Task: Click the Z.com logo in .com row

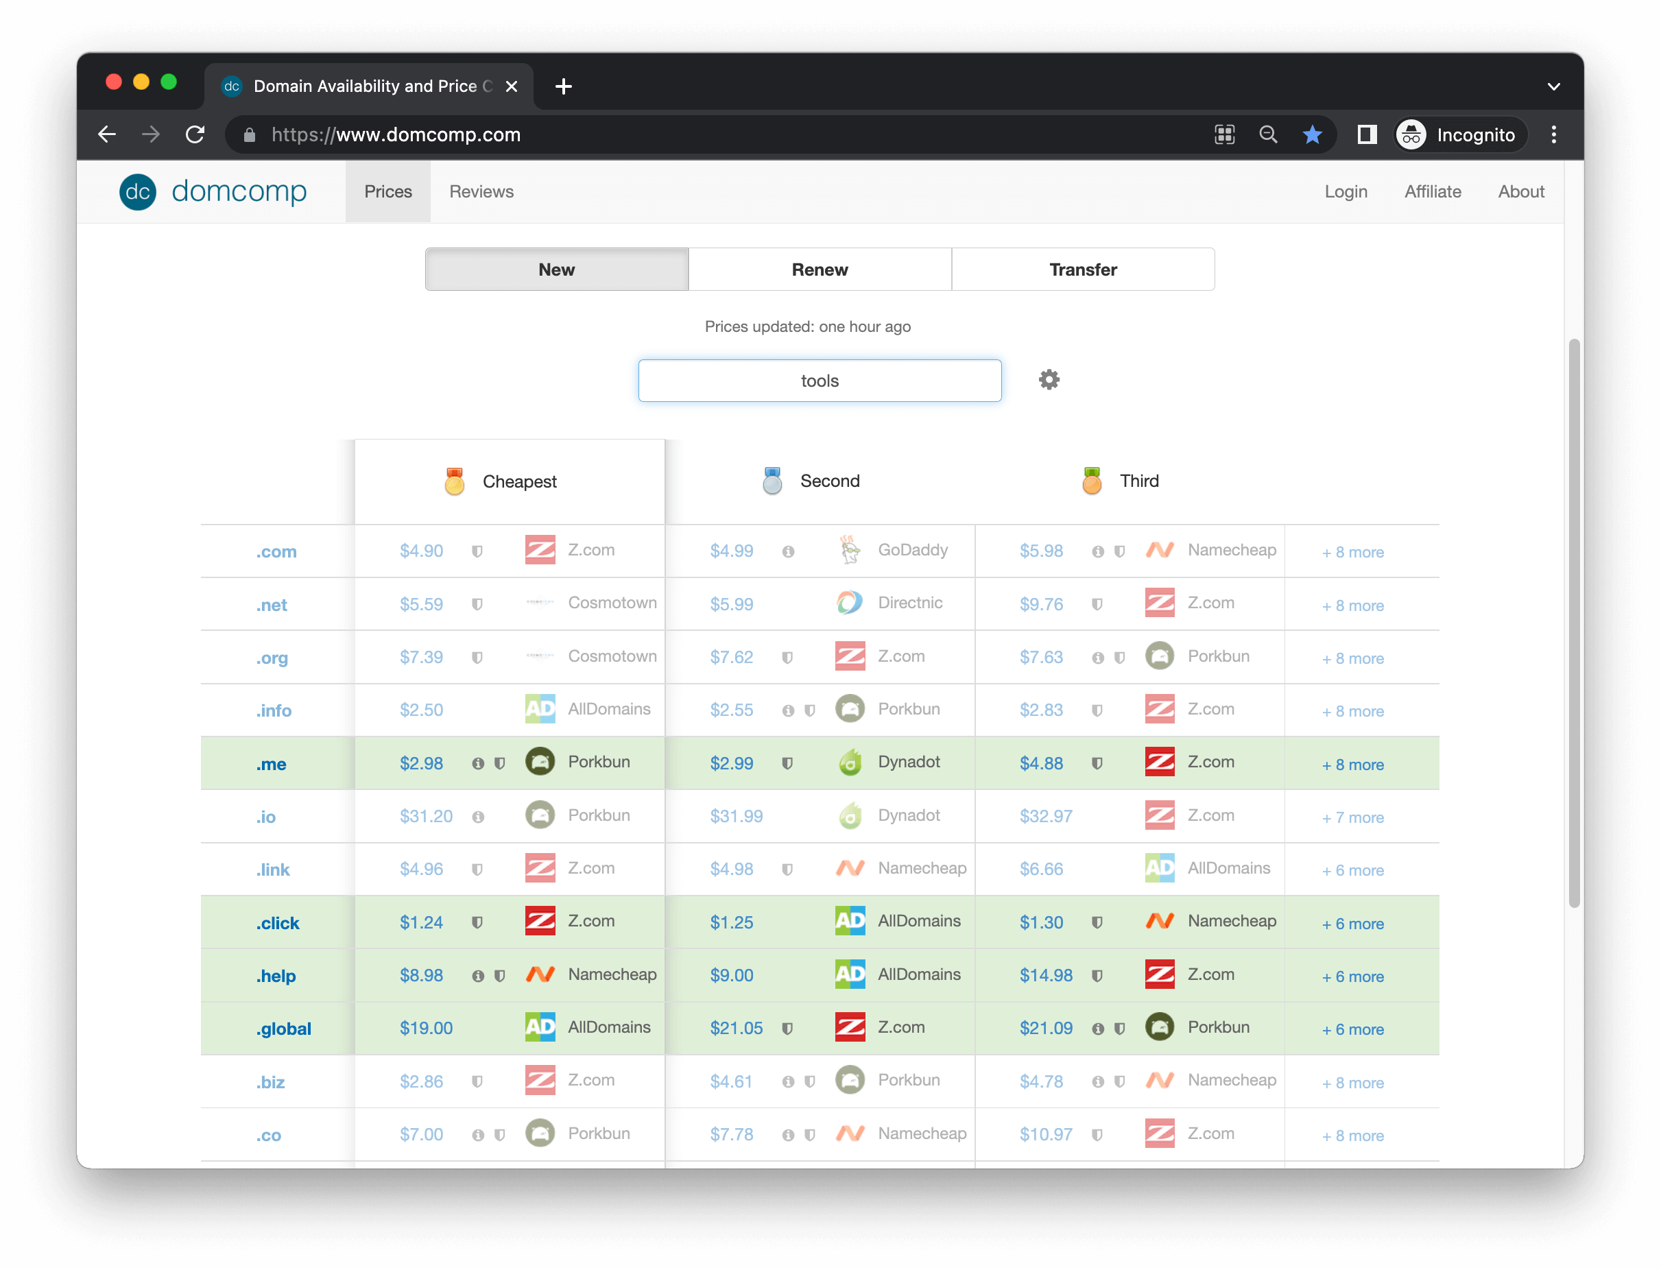Action: (x=540, y=549)
